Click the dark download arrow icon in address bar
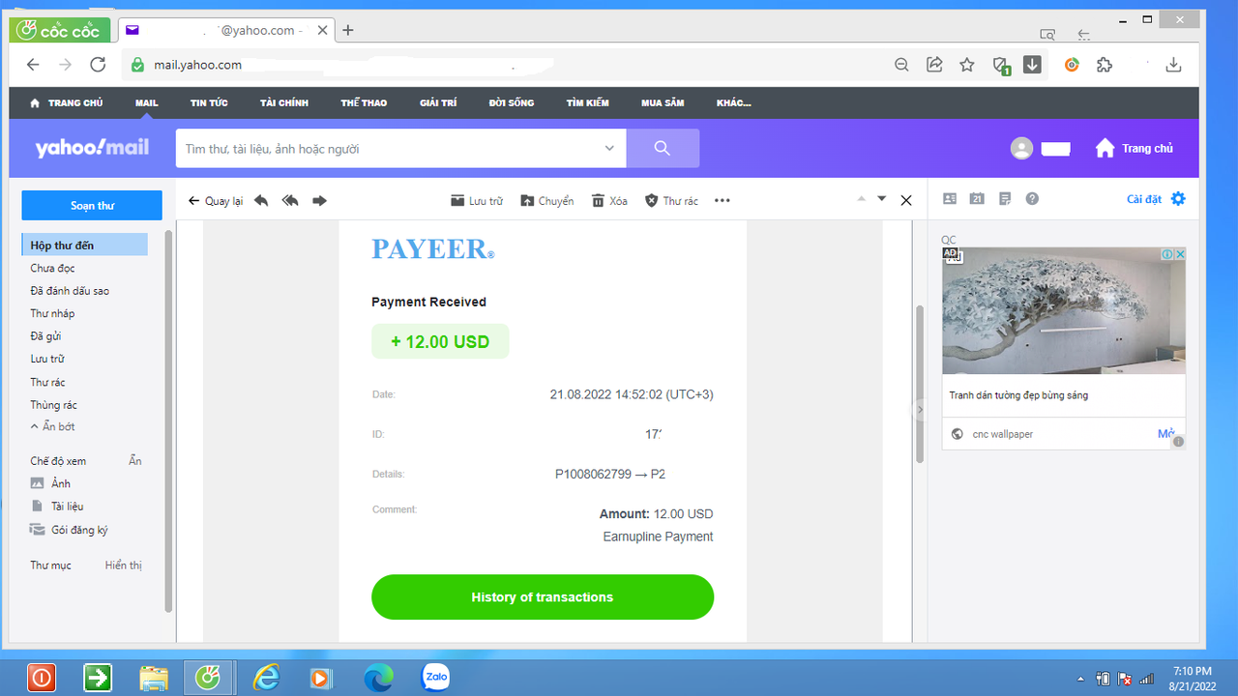Screen dimensions: 1238x696 [1032, 65]
